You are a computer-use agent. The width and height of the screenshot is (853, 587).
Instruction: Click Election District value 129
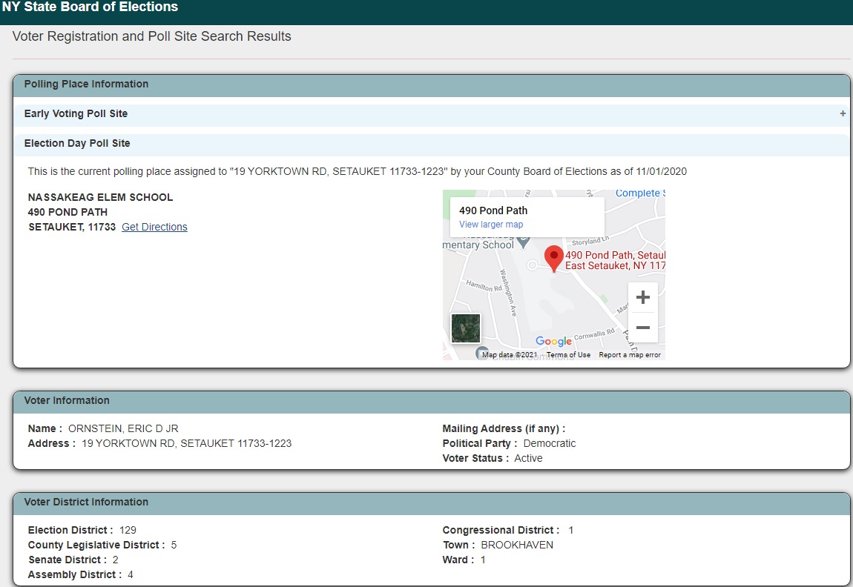128,530
